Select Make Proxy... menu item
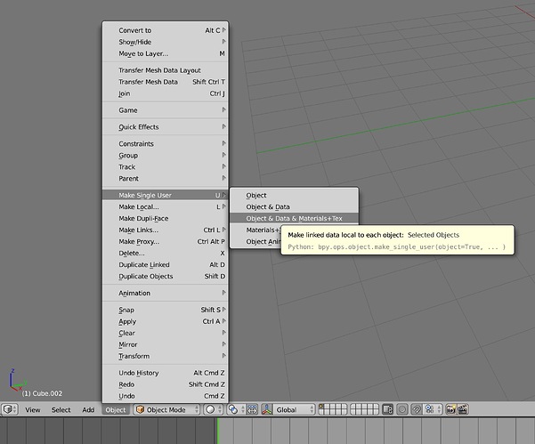The height and width of the screenshot is (444, 535). (166, 241)
